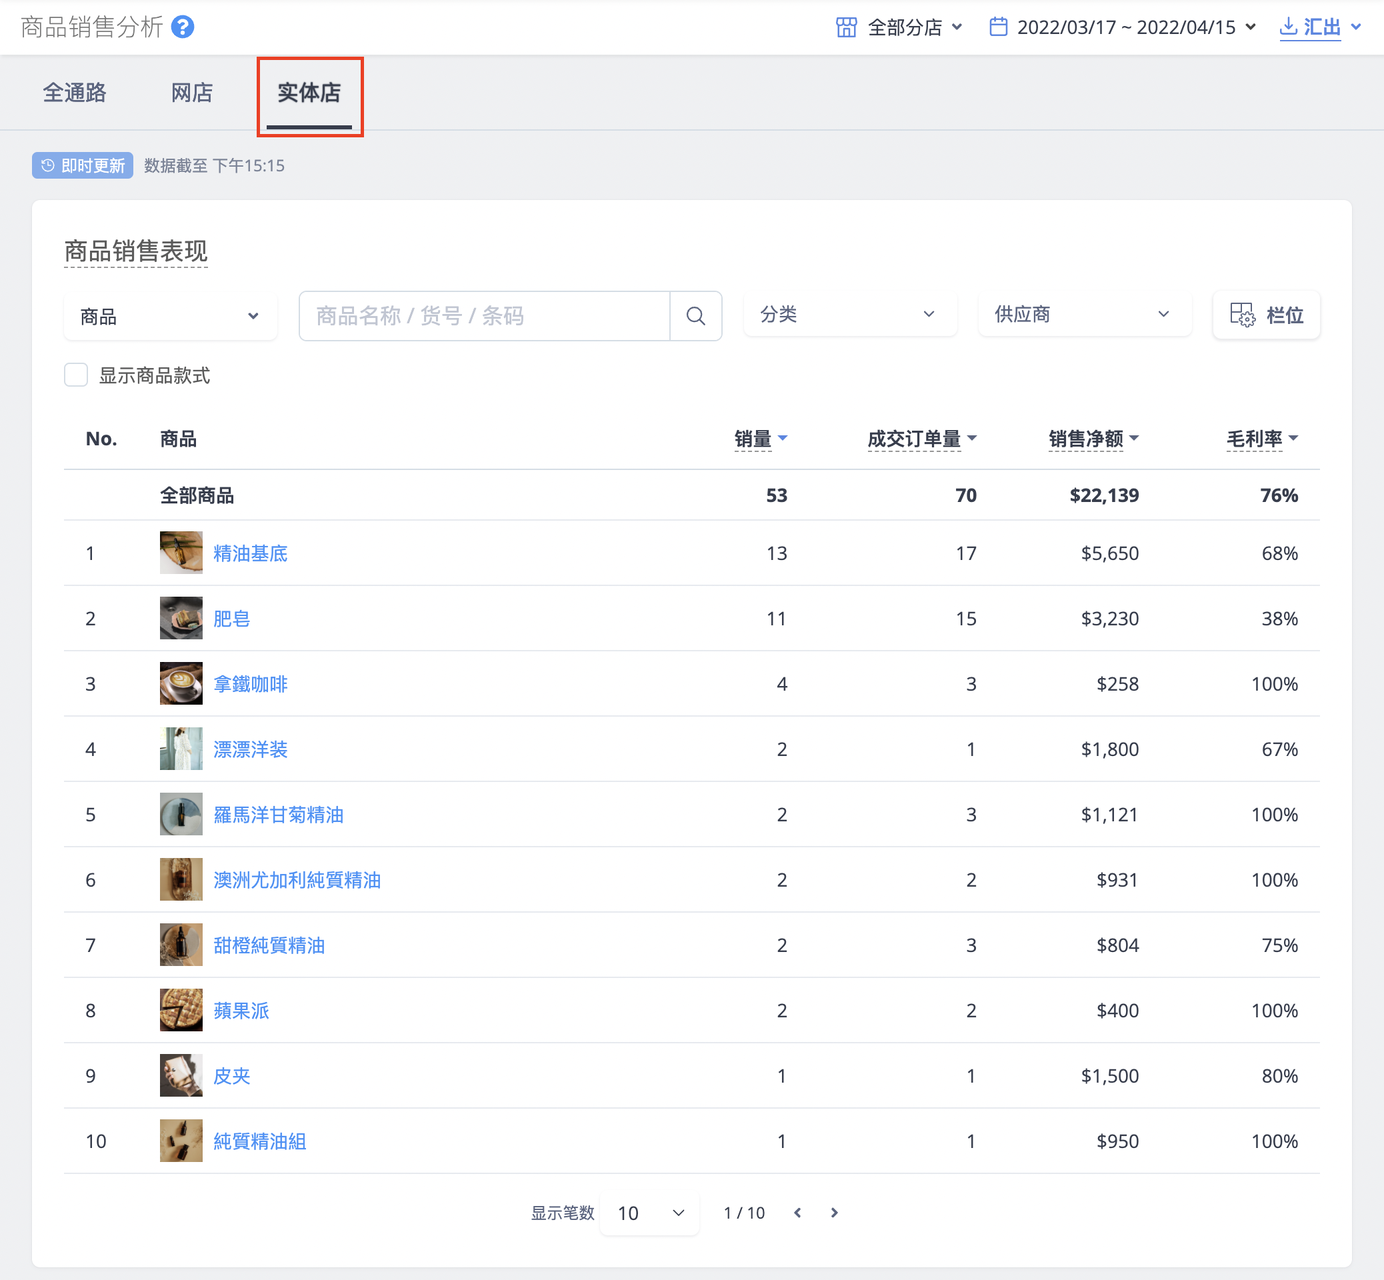The height and width of the screenshot is (1280, 1384).
Task: Click the 商品名称 / 货号 / 条码 search field
Action: click(484, 316)
